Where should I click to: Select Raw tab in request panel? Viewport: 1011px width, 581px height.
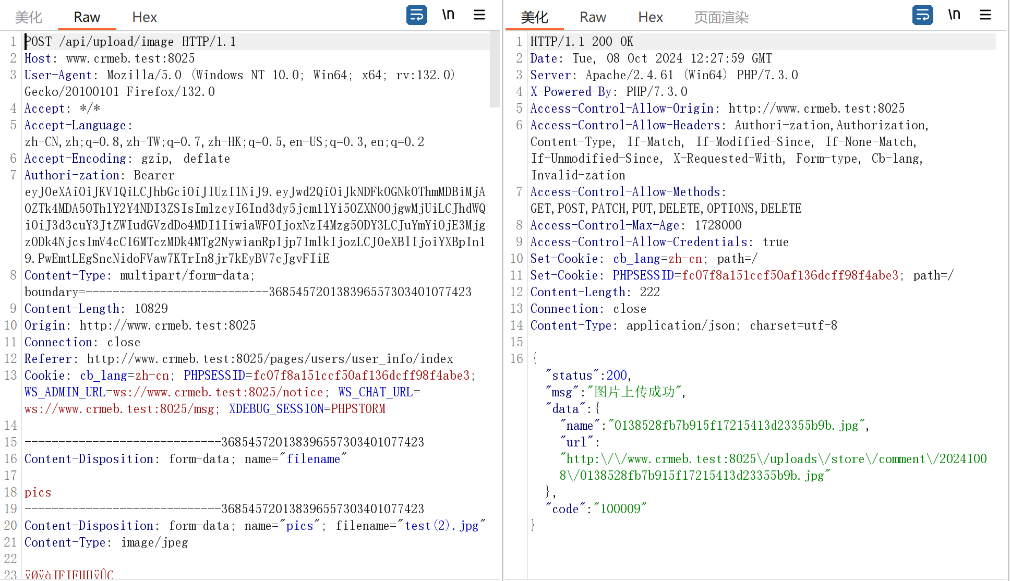[x=87, y=17]
